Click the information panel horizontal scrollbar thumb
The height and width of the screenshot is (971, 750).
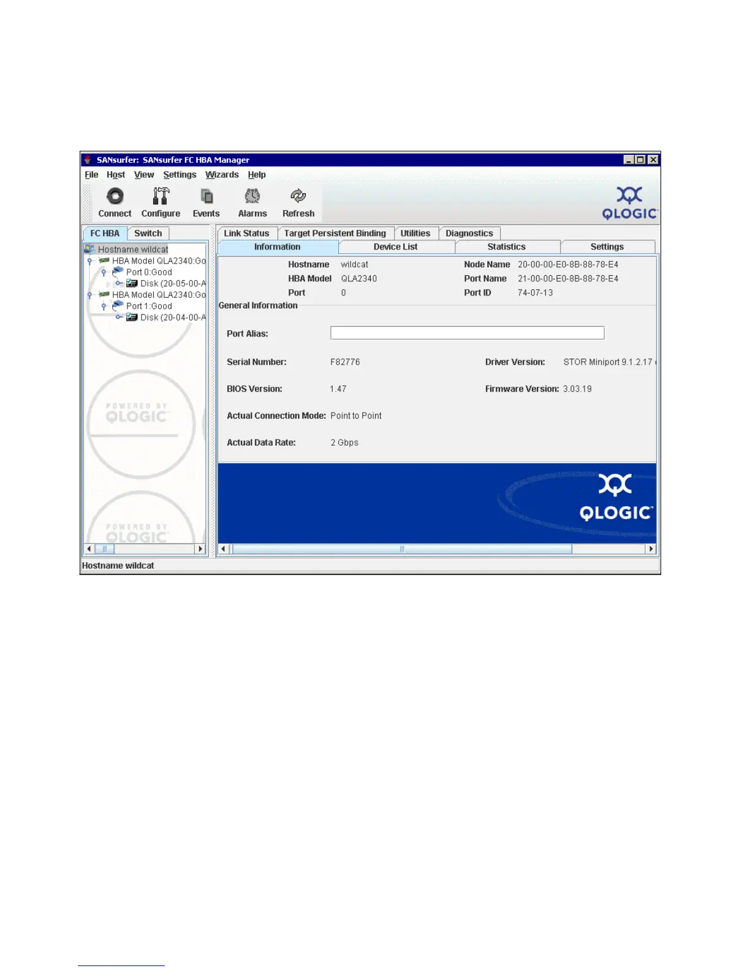(402, 549)
